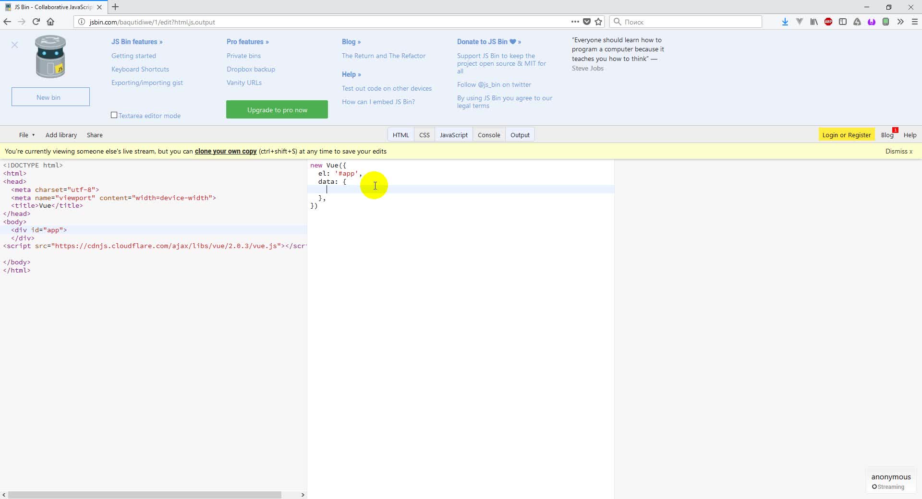Open page actions three-dots menu
Screen dimensions: 922x499
click(x=575, y=22)
